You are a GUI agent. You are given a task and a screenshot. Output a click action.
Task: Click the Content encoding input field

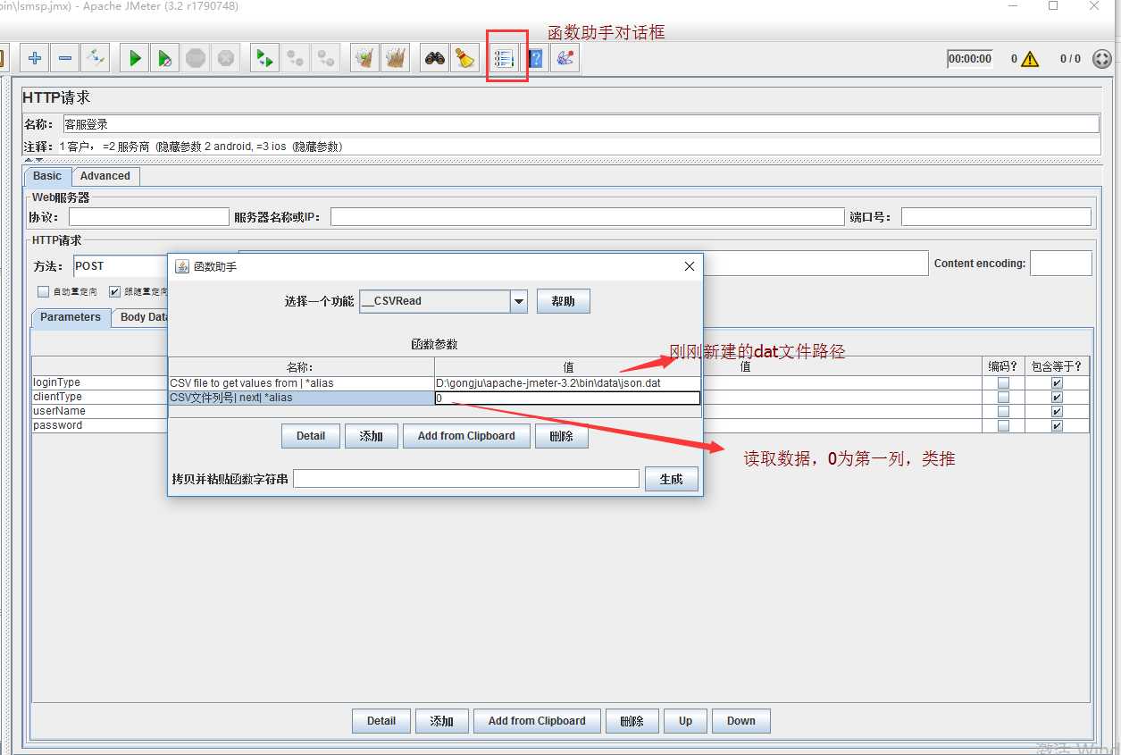point(1060,264)
